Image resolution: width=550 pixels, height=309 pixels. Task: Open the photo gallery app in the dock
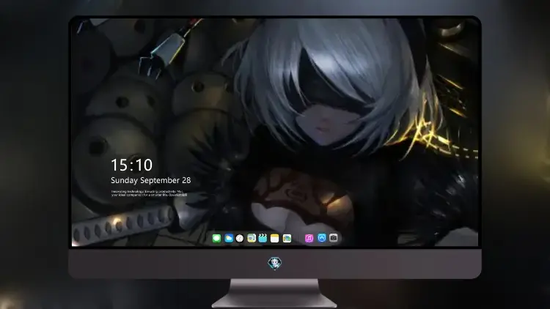pos(287,238)
